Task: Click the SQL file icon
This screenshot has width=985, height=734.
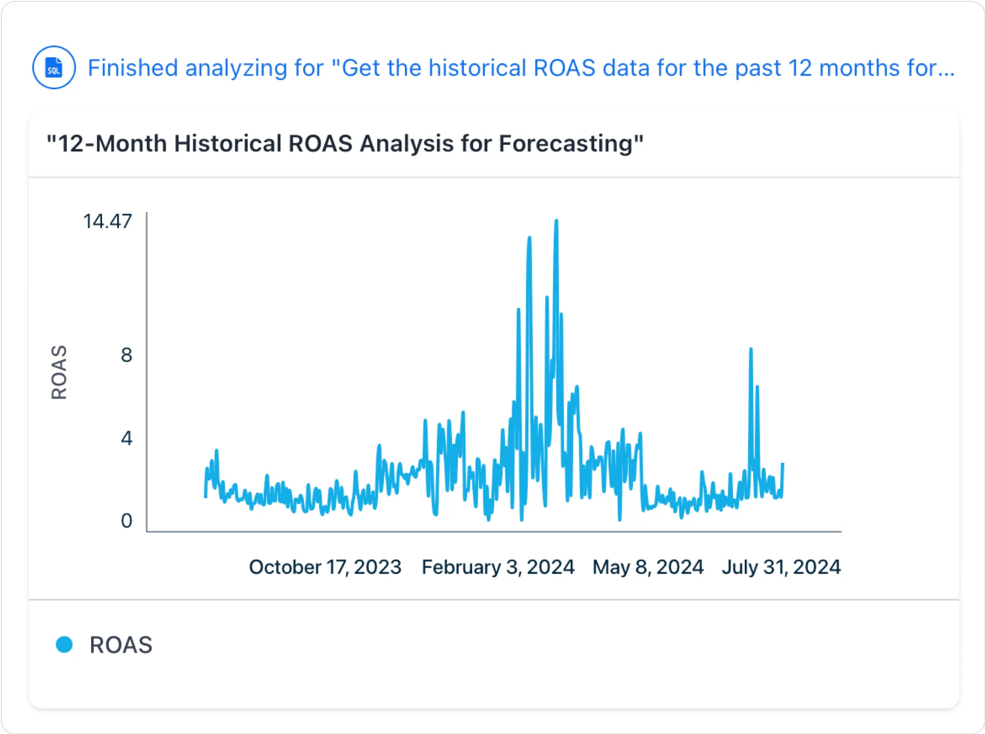Action: 54,68
